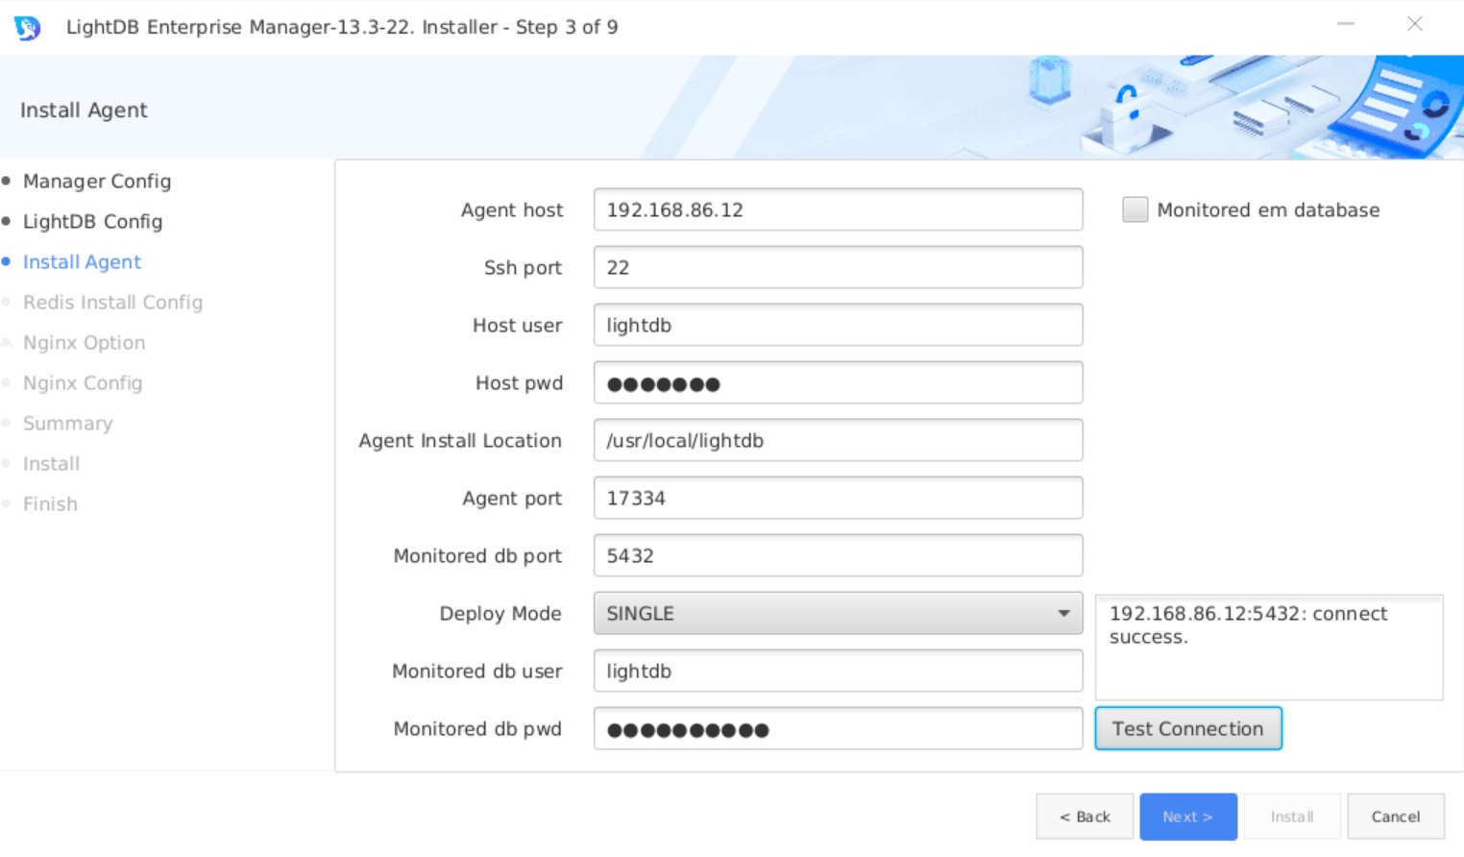
Task: Enable the Monitored em database checkbox
Action: (1135, 209)
